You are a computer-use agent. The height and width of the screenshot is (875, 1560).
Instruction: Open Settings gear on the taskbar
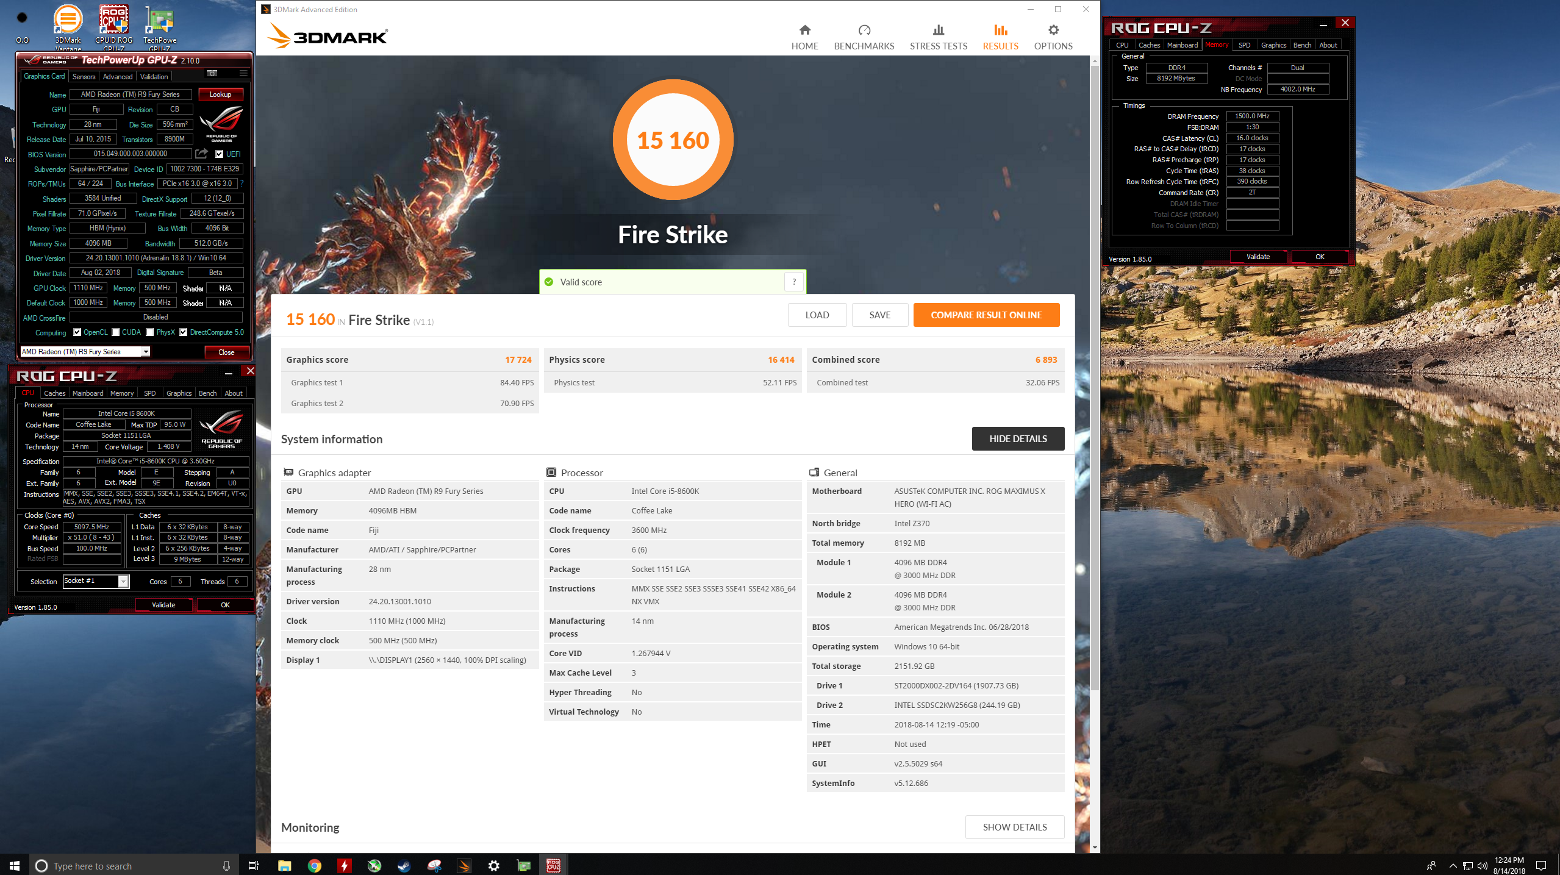[494, 865]
